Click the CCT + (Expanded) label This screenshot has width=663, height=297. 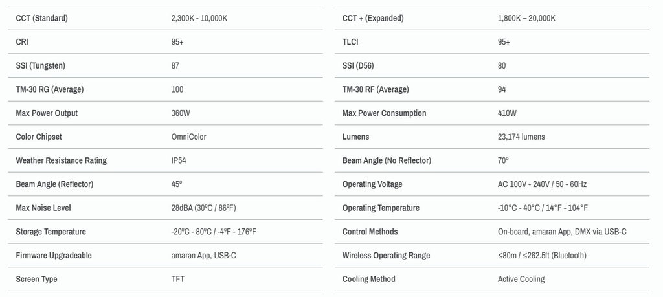click(x=373, y=18)
